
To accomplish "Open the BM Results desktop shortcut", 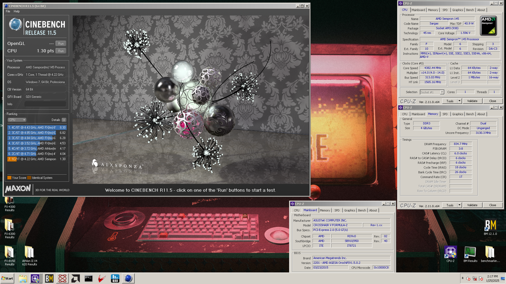I will pos(470,254).
